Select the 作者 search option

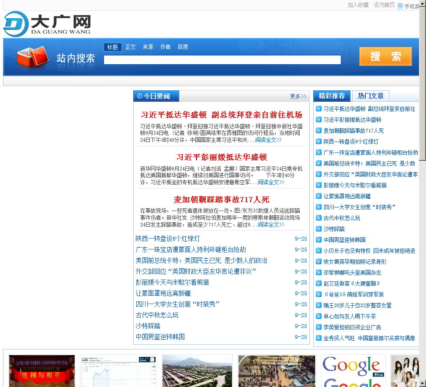click(x=165, y=47)
